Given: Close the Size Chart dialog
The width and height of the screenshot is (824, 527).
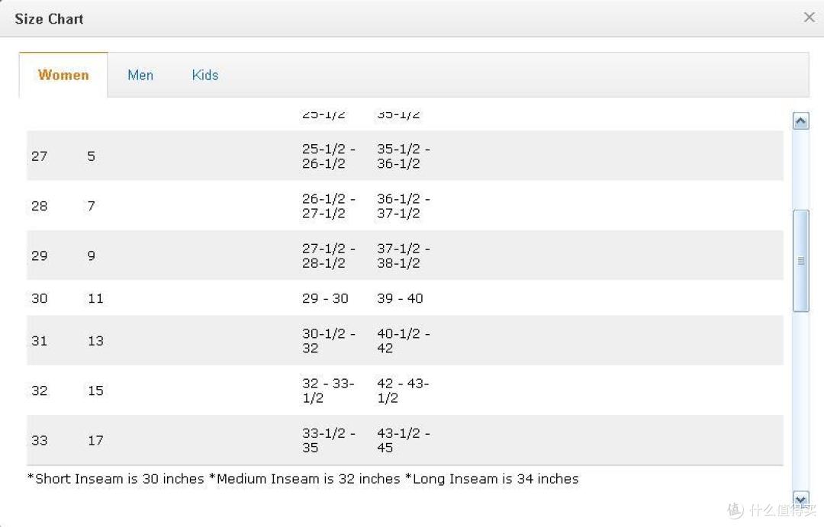Looking at the screenshot, I should pyautogui.click(x=810, y=18).
